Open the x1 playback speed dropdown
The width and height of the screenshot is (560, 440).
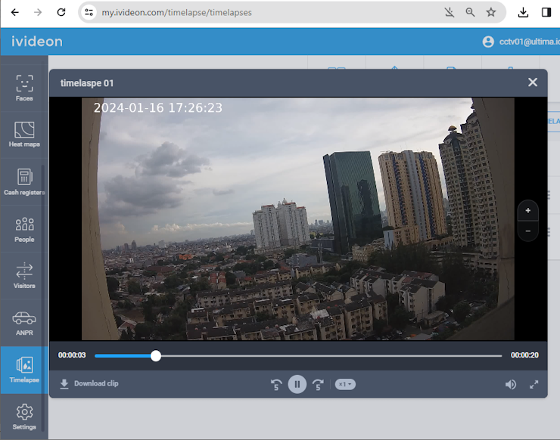[x=345, y=384]
